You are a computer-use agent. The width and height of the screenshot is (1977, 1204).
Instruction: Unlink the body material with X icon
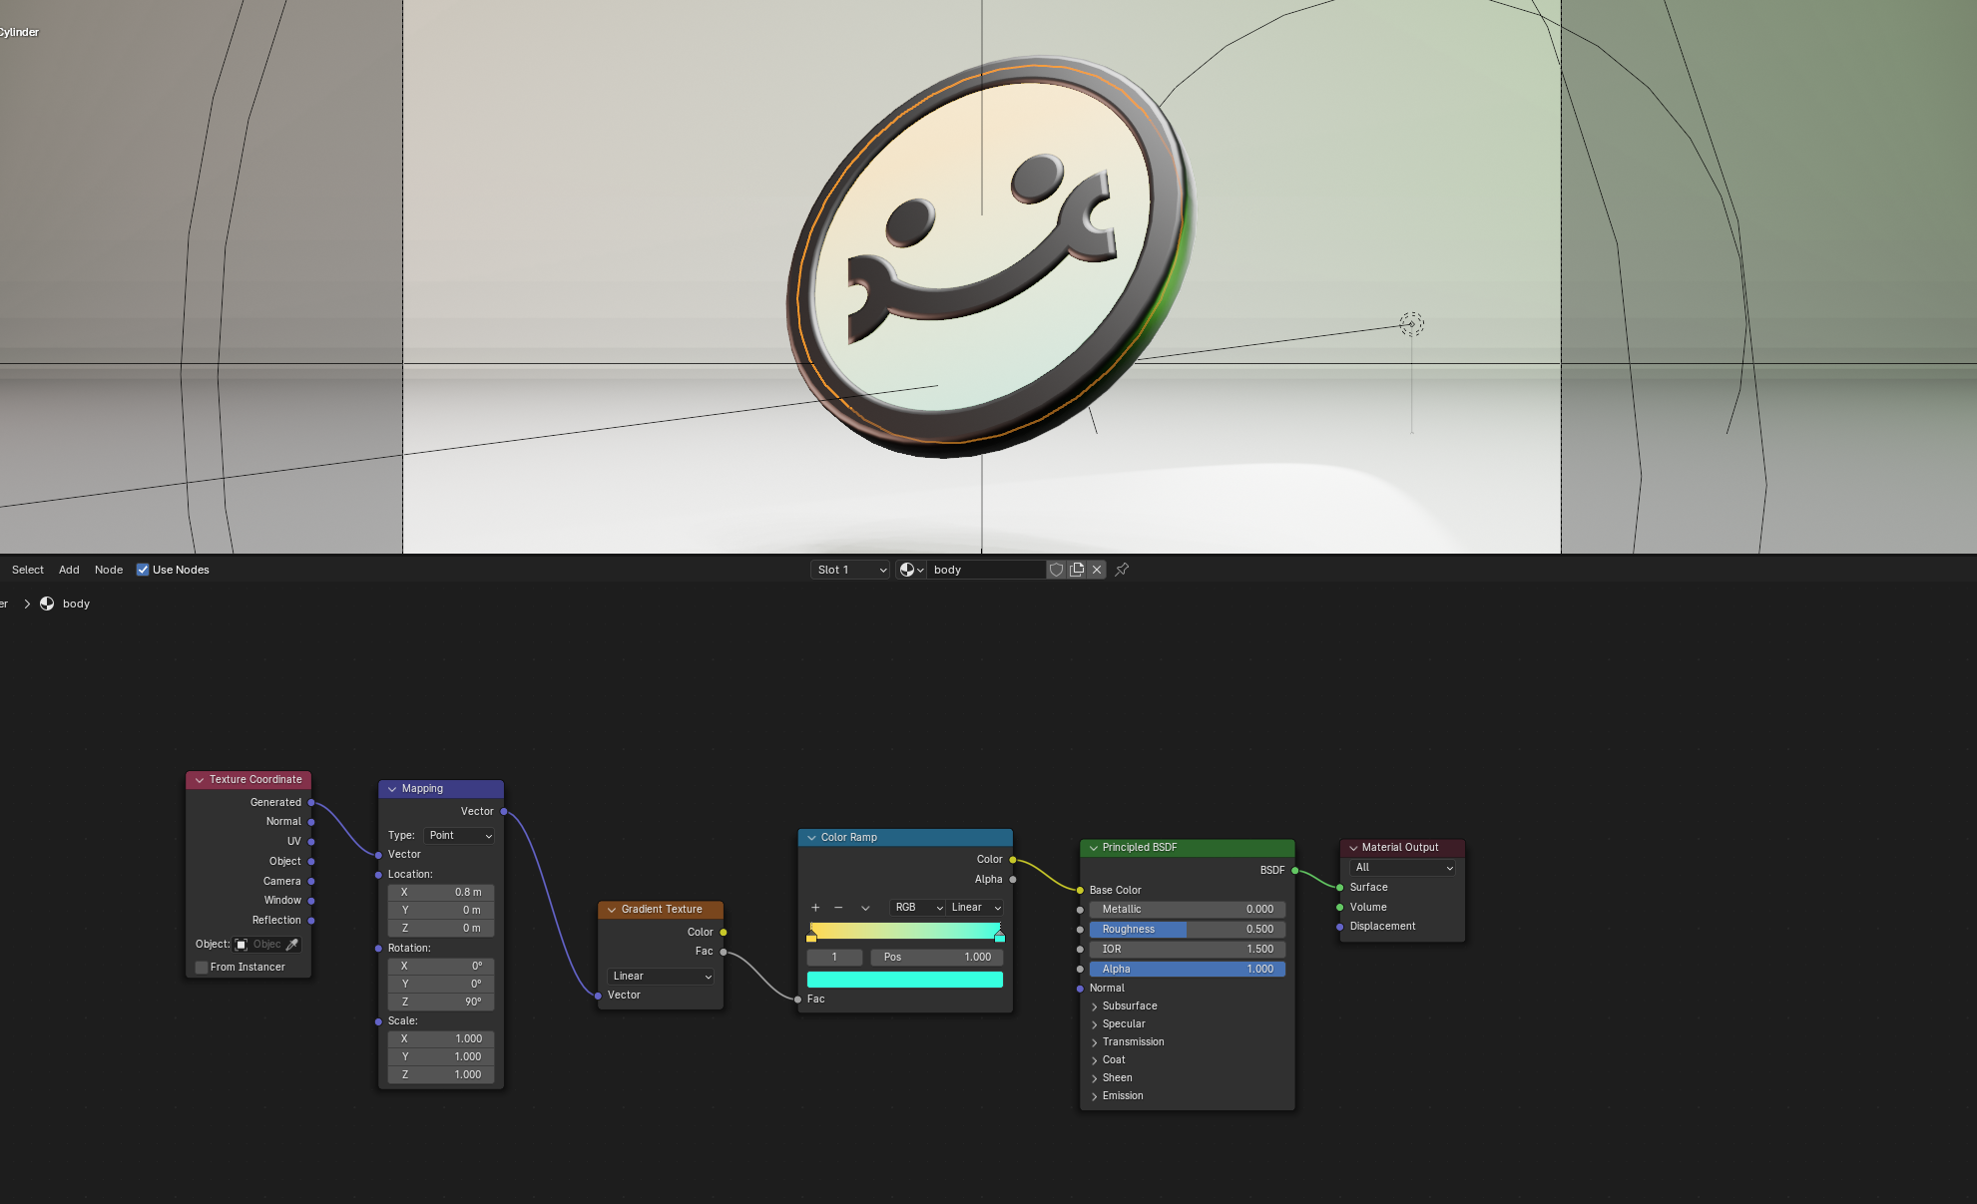tap(1097, 570)
